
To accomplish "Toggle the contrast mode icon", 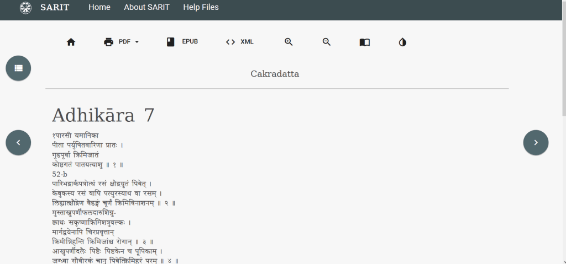I will click(x=402, y=42).
